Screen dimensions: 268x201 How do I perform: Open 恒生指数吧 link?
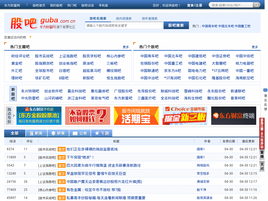116,78
